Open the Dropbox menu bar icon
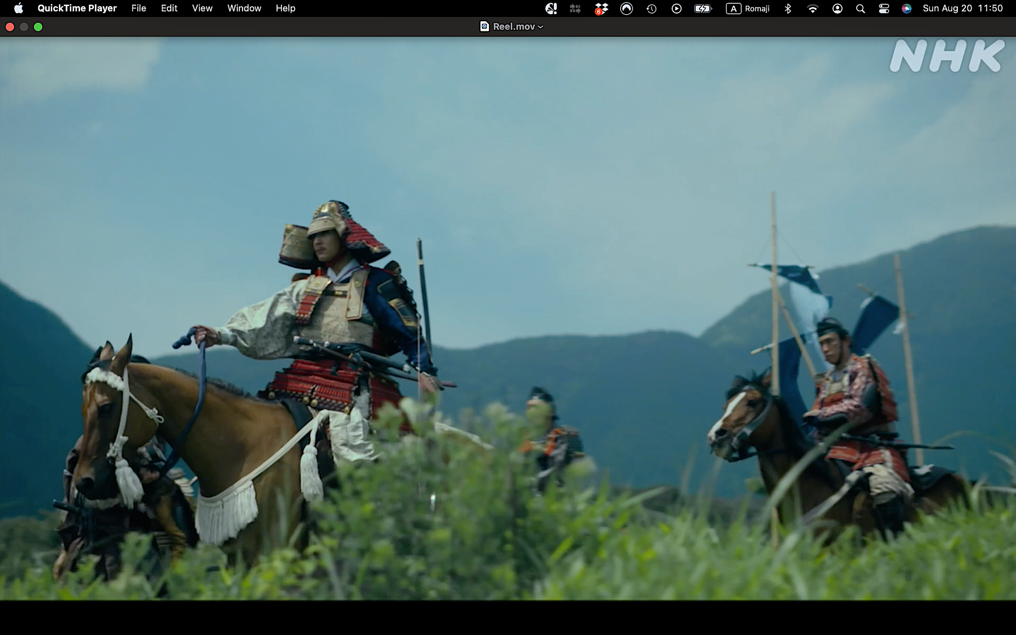 [x=601, y=9]
